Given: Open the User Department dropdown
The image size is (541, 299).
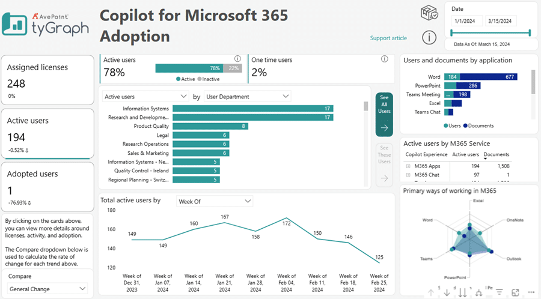Looking at the screenshot, I should [x=248, y=97].
